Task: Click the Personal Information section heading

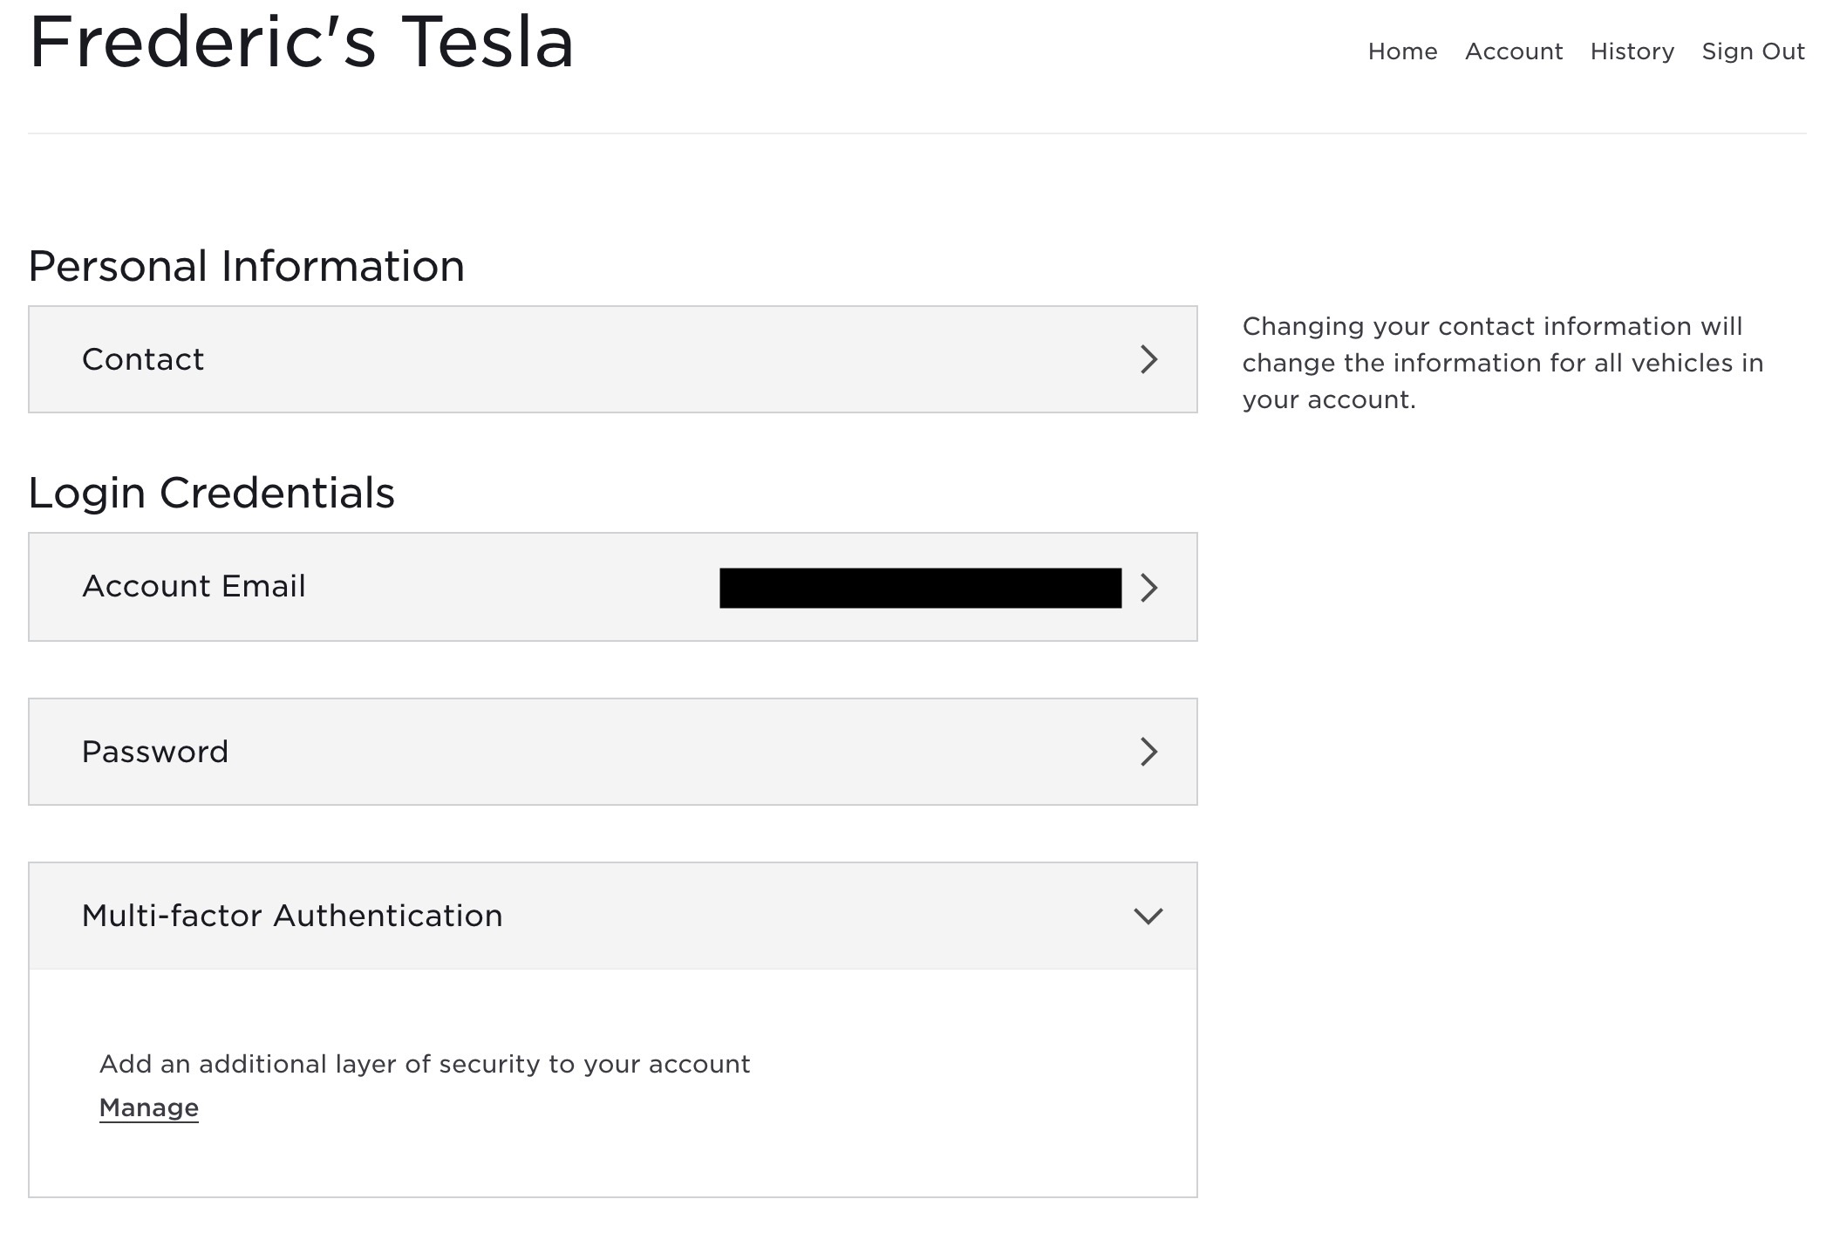Action: coord(247,266)
